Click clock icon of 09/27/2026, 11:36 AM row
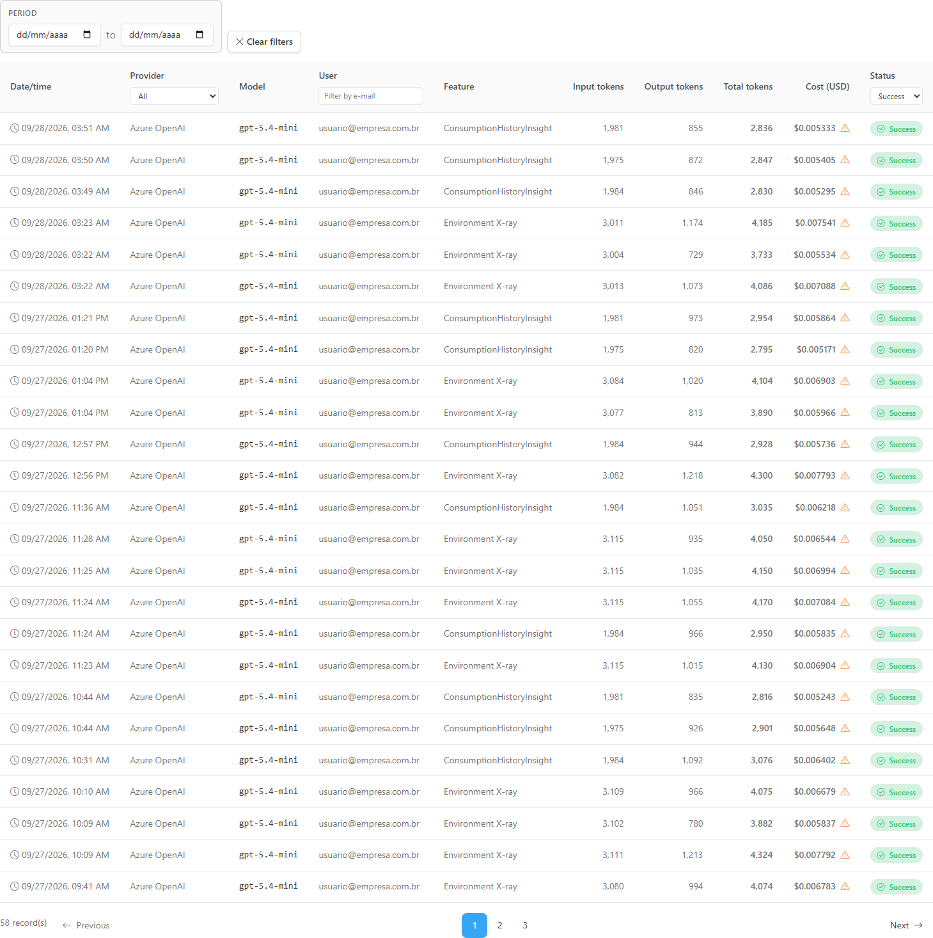Viewport: 933px width, 938px height. tap(15, 507)
